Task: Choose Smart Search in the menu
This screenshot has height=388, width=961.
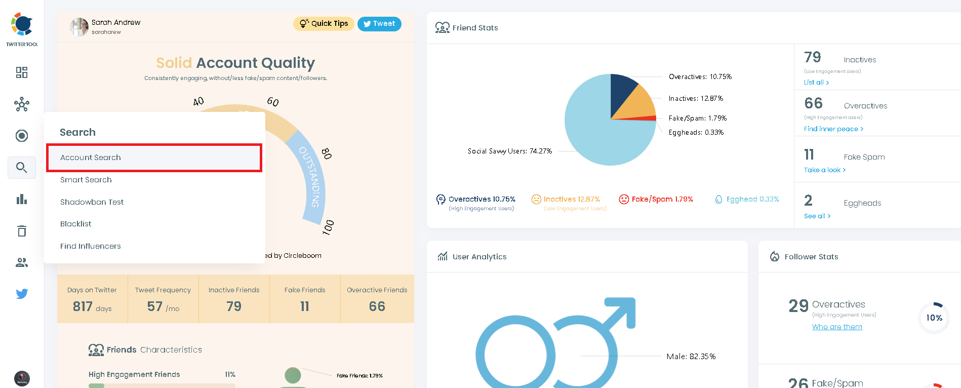Action: [86, 180]
